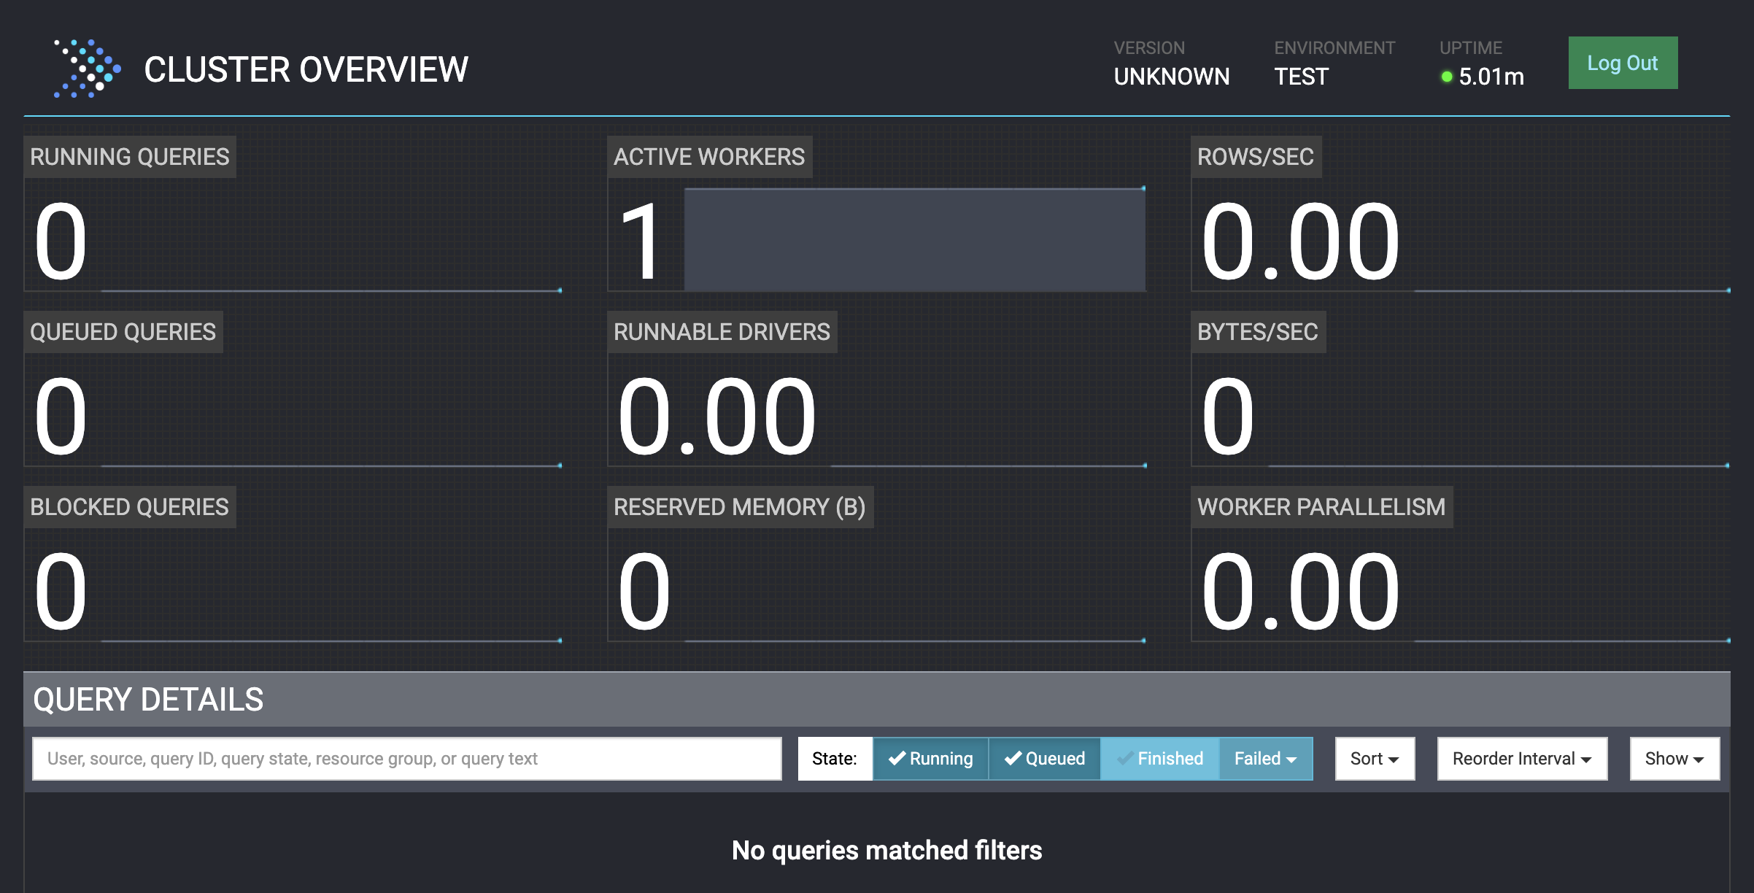Click the green uptime status dot
This screenshot has height=893, width=1754.
click(x=1446, y=77)
